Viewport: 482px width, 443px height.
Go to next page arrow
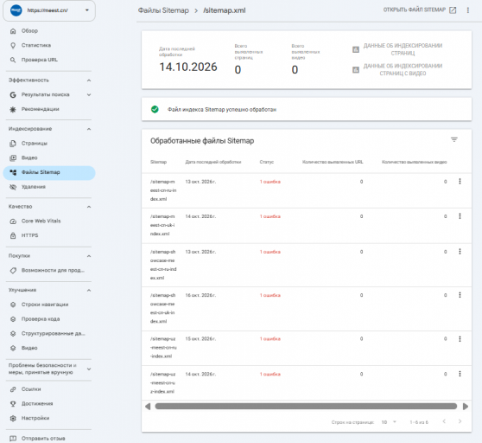point(460,421)
